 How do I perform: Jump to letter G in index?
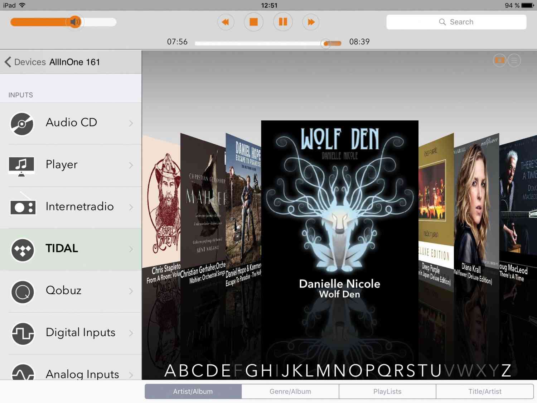click(252, 370)
